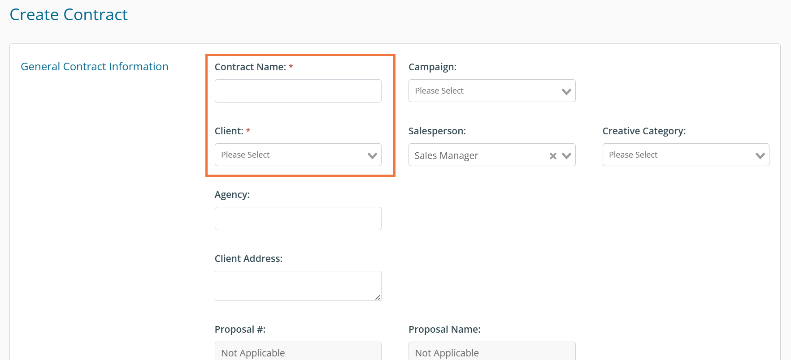Image resolution: width=791 pixels, height=360 pixels.
Task: Click the General Contract Information heading
Action: pyautogui.click(x=95, y=67)
